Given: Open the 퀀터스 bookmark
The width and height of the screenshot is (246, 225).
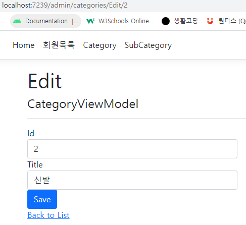Looking at the screenshot, I should coord(226,21).
